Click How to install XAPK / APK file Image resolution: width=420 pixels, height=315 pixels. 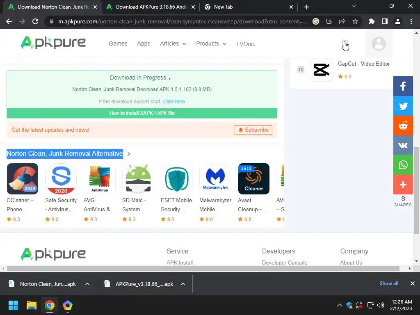point(142,113)
